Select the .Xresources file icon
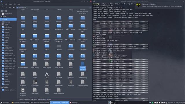Viewport: 185px width, 104px height. click(59, 82)
